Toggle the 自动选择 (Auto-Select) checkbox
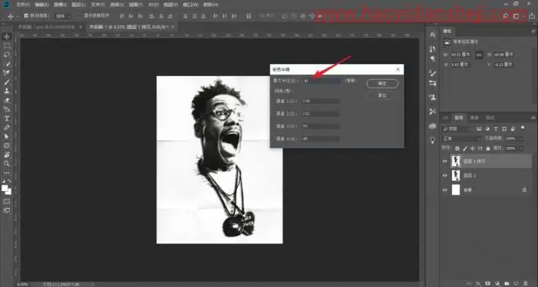 click(26, 16)
